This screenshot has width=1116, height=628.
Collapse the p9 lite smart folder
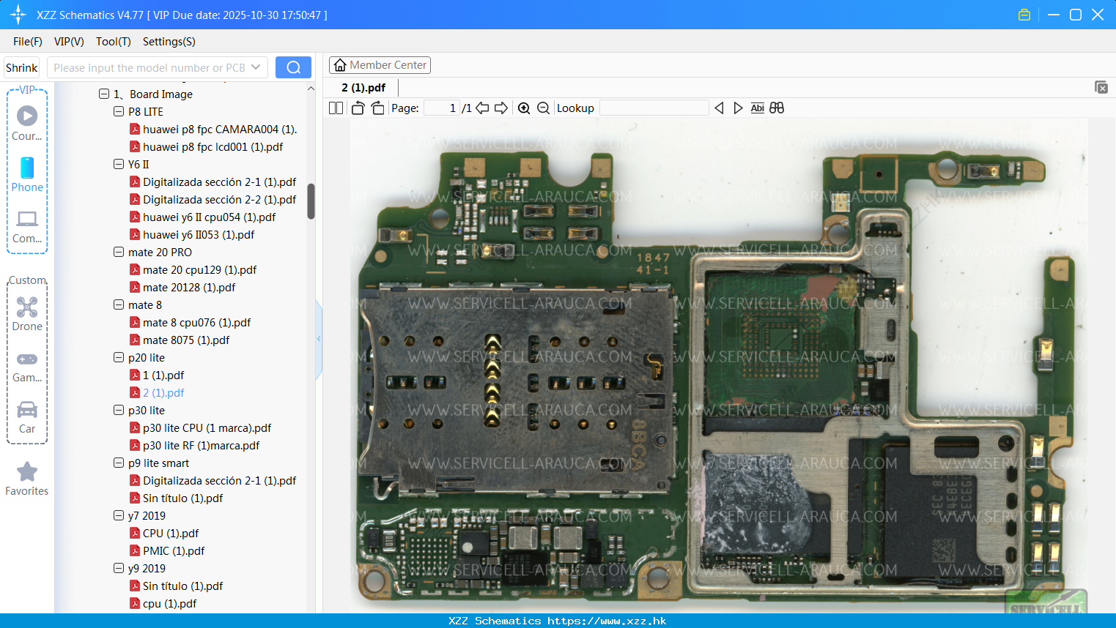point(119,463)
